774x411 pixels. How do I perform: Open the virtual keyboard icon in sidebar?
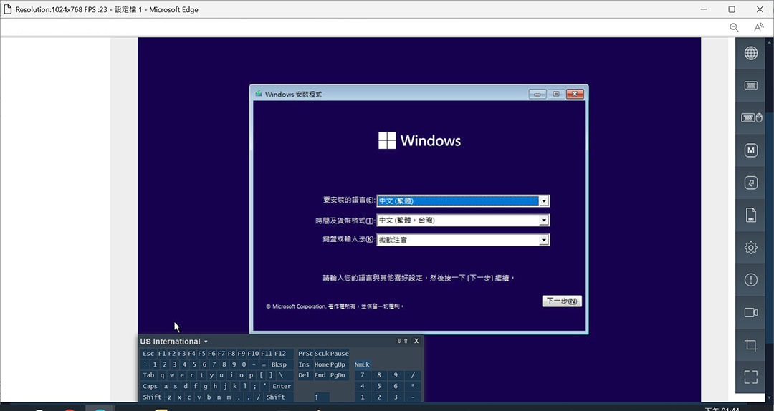click(751, 85)
